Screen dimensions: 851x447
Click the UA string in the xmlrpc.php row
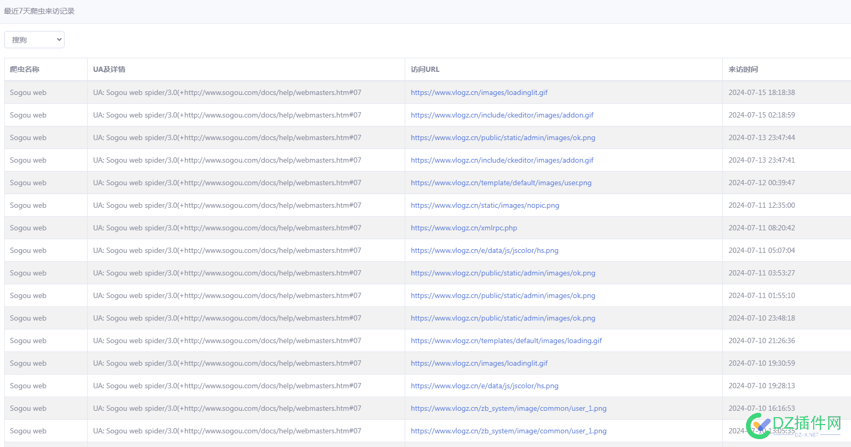click(x=227, y=228)
